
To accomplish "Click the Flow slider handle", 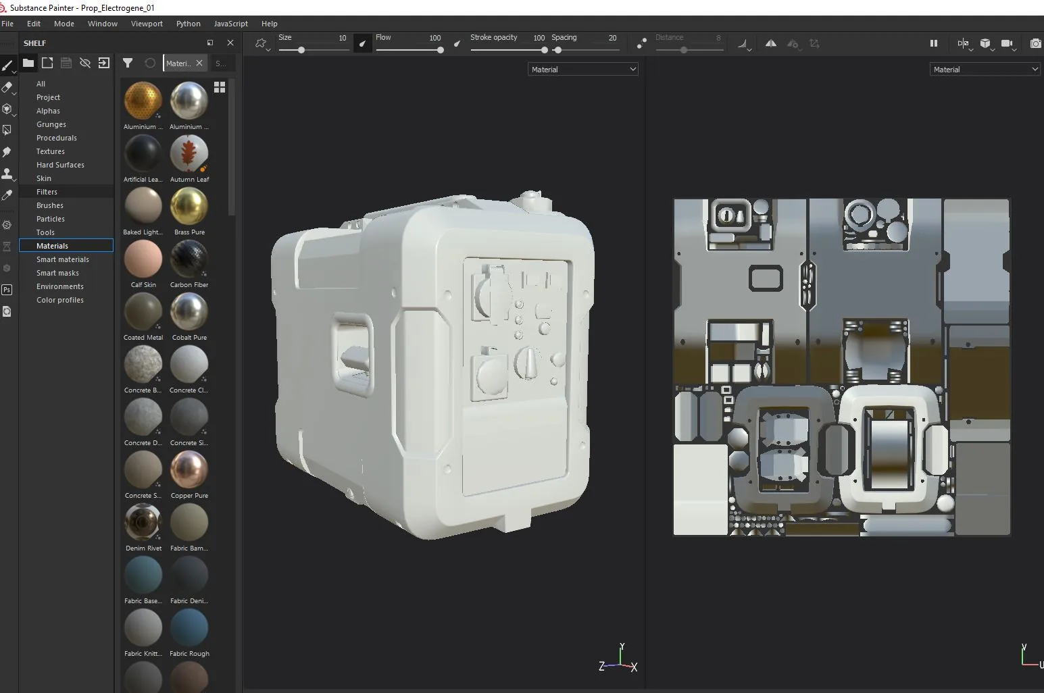I will [x=441, y=50].
